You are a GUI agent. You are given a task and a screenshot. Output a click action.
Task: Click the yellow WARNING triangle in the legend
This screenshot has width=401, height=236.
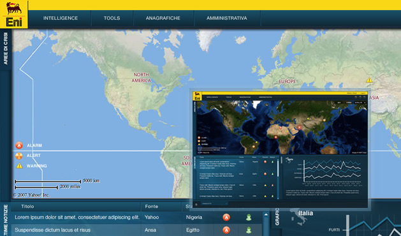(x=19, y=166)
